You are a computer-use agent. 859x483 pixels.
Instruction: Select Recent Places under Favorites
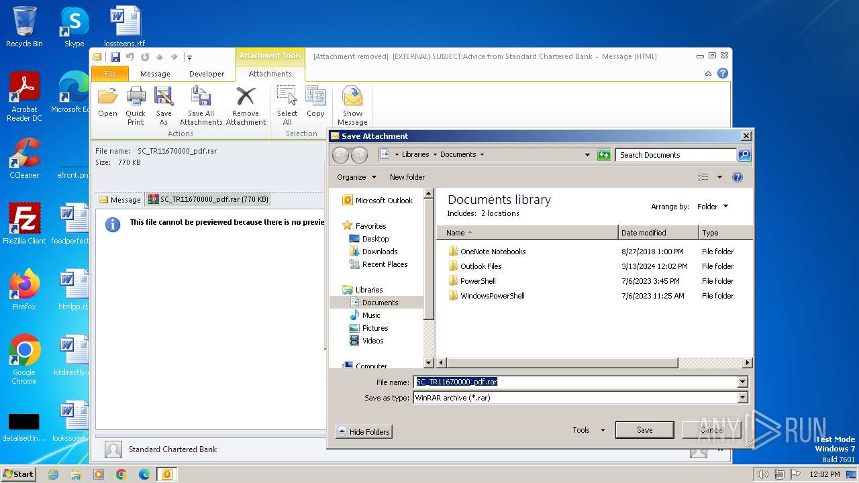378,264
